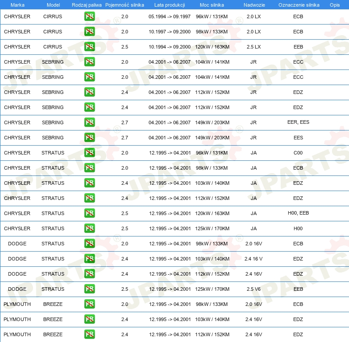This screenshot has height=342, width=349.
Task: Select the Oznaczenie silnika column header
Action: click(299, 5)
